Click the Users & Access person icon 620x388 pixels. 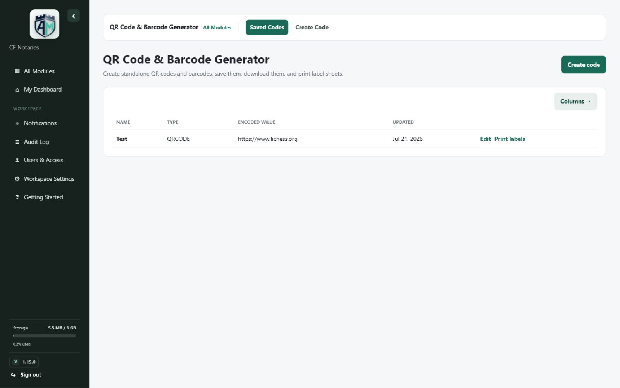click(17, 160)
